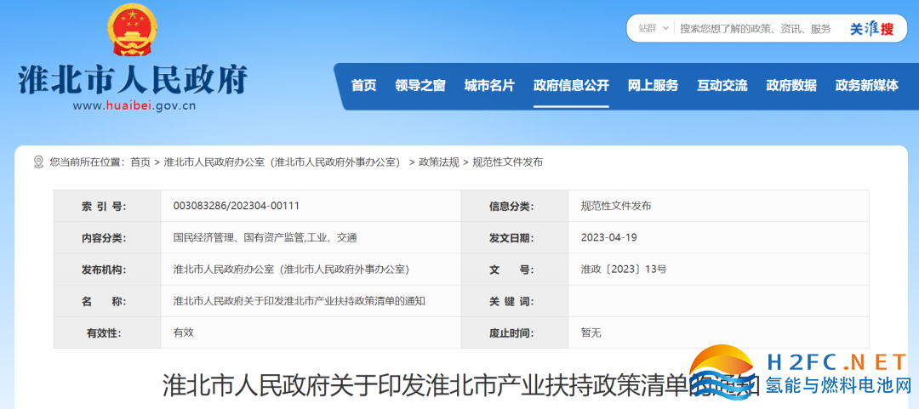This screenshot has width=919, height=409.
Task: Open the 首页 navigation tab
Action: click(363, 86)
